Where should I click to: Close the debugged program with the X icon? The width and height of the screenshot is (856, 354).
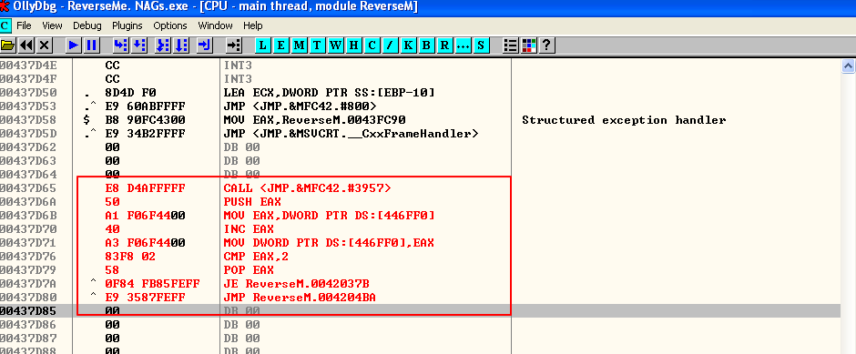(x=45, y=46)
